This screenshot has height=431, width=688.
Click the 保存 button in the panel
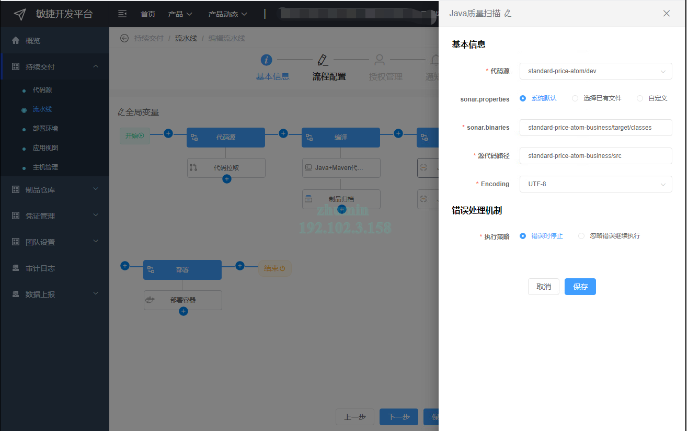point(580,287)
